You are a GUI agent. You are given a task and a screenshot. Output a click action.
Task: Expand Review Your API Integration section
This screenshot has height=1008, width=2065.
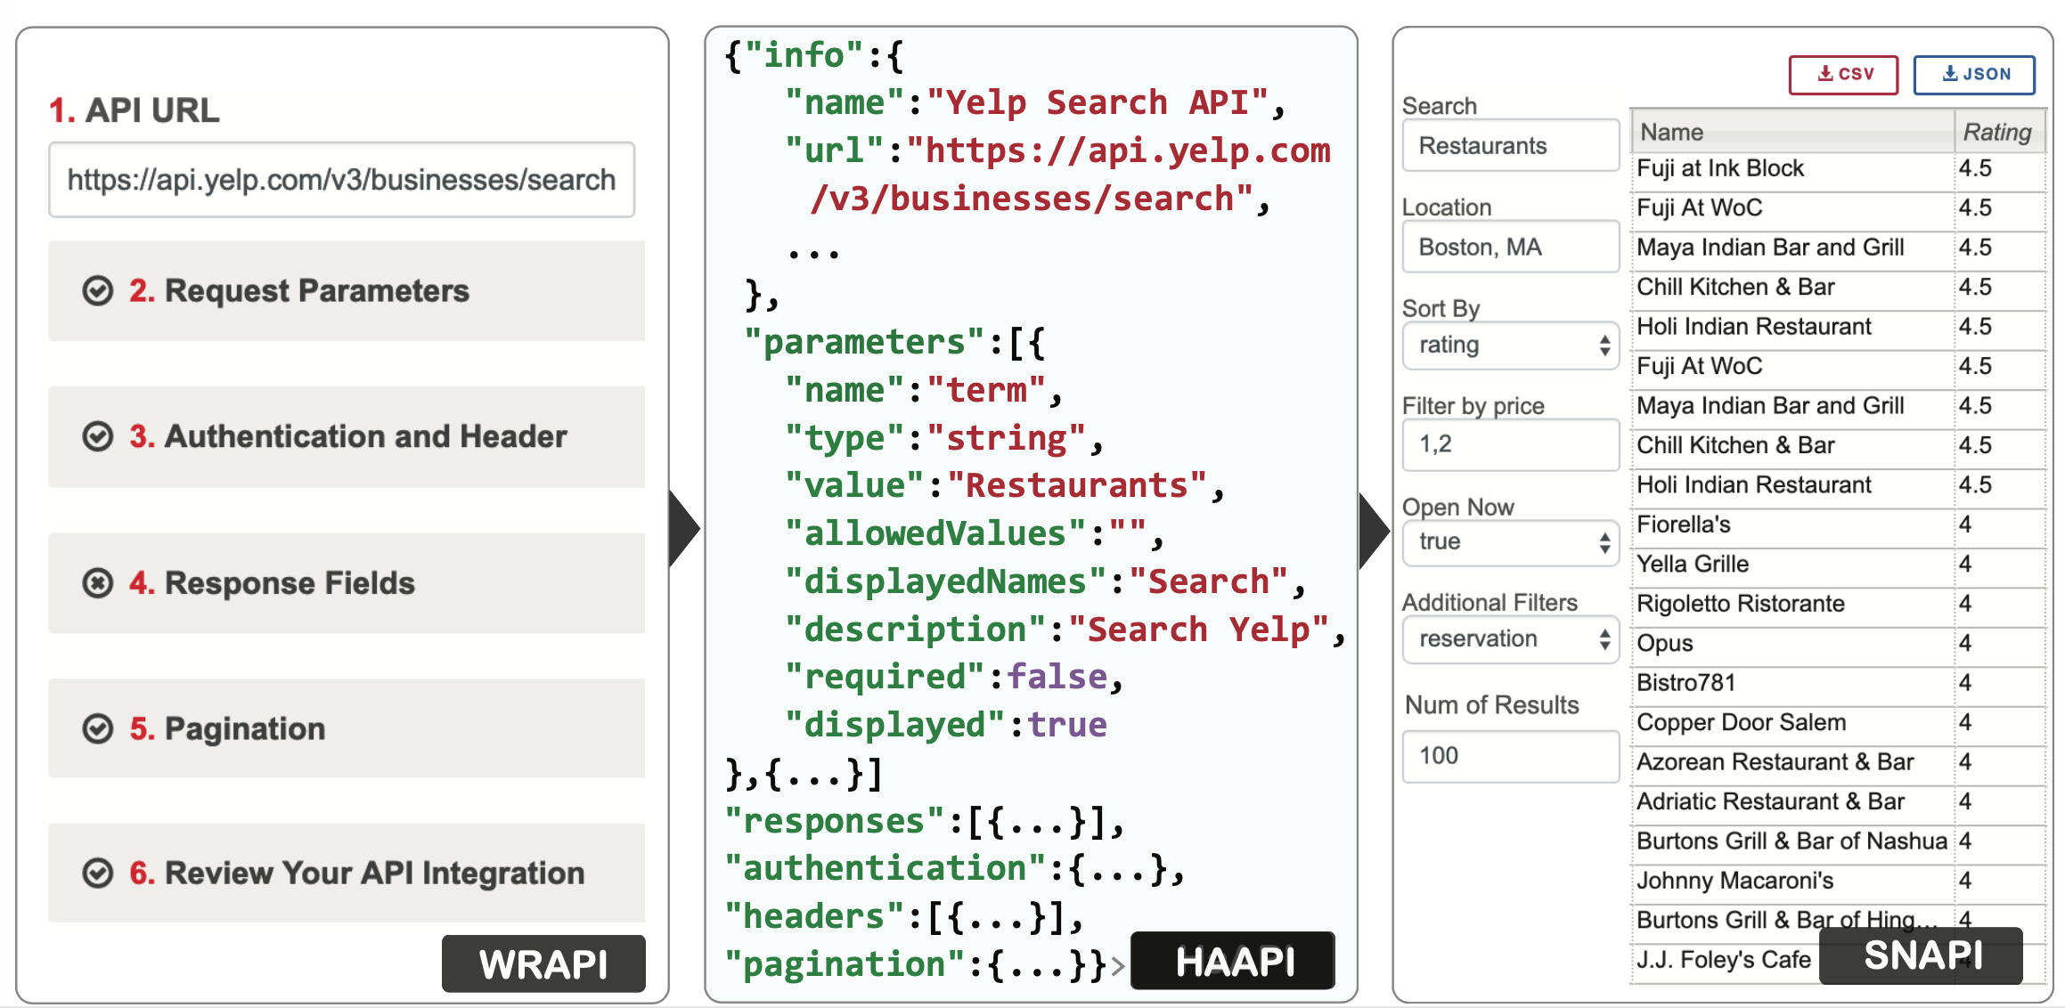click(347, 873)
